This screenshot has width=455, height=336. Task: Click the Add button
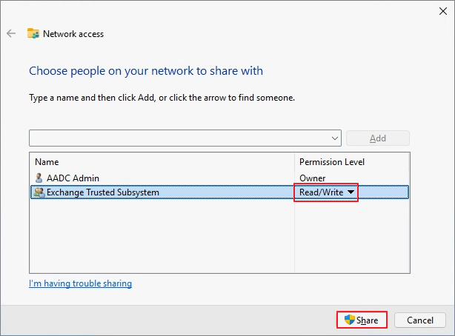tap(378, 138)
